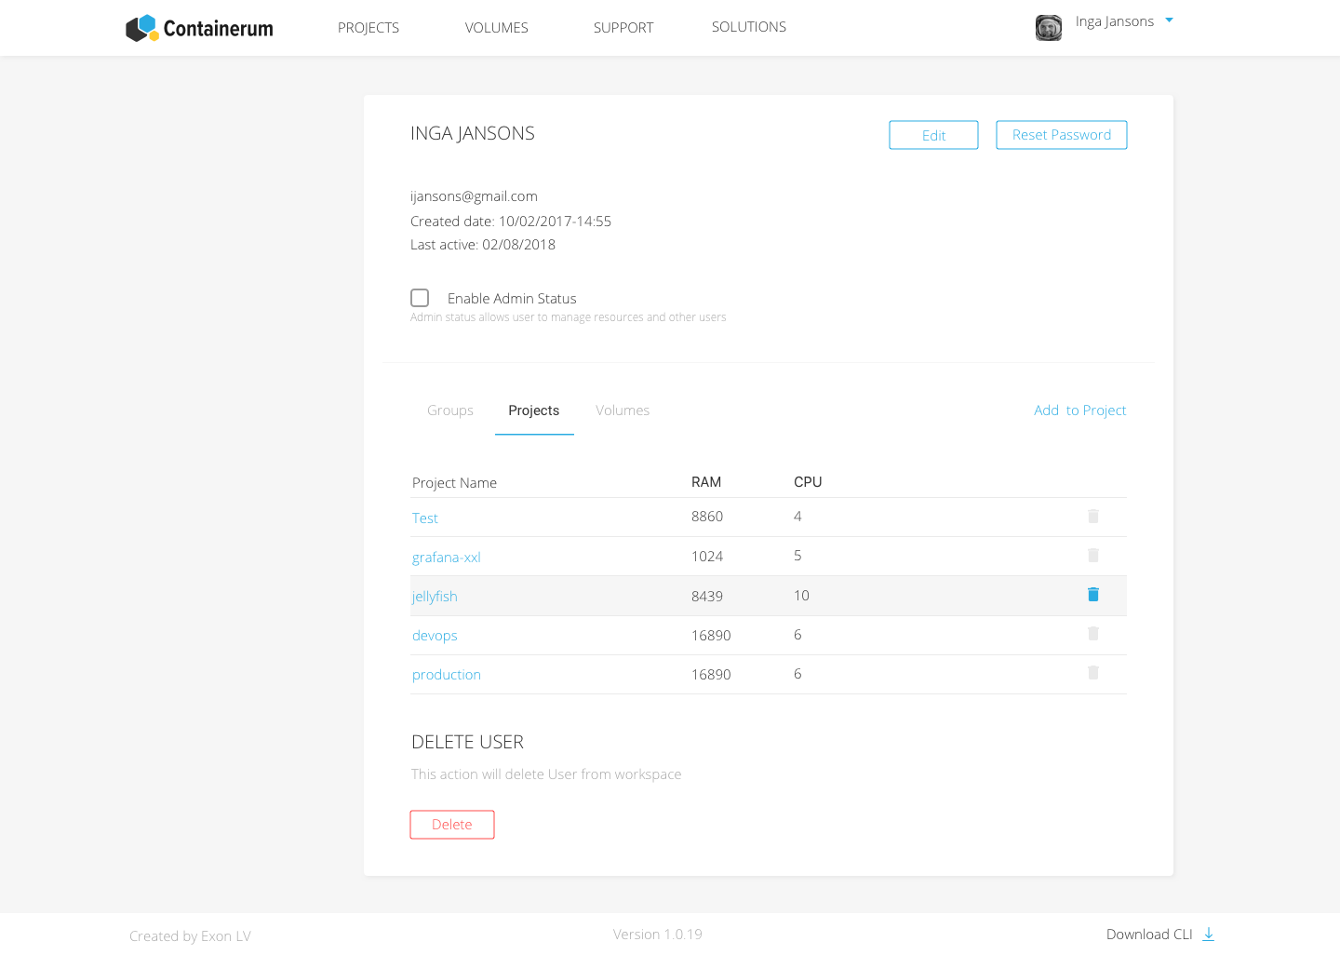Switch to the Groups tab

coord(449,410)
